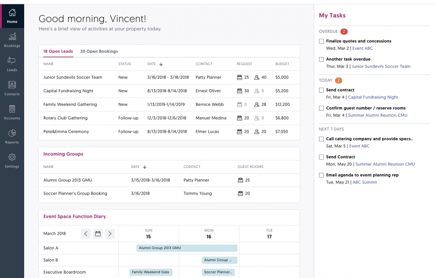This screenshot has width=435, height=278.
Task: Open the function diary calendar picker icon
Action: [98, 234]
